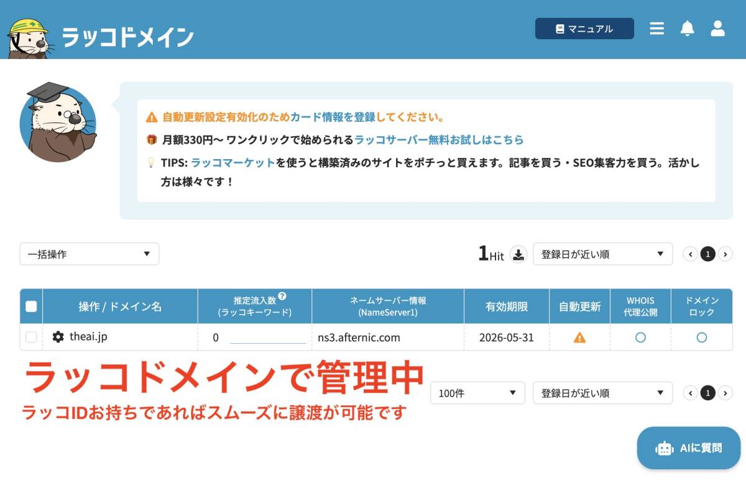
Task: Click the 操作 / ドメイン名 column header
Action: 120,306
